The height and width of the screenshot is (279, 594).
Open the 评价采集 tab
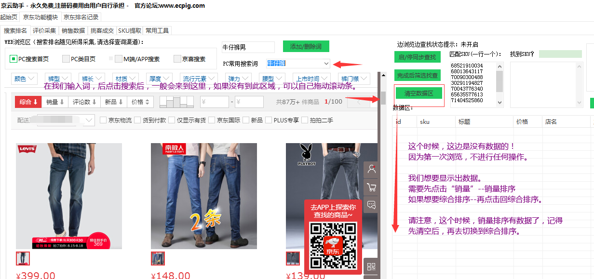point(44,30)
